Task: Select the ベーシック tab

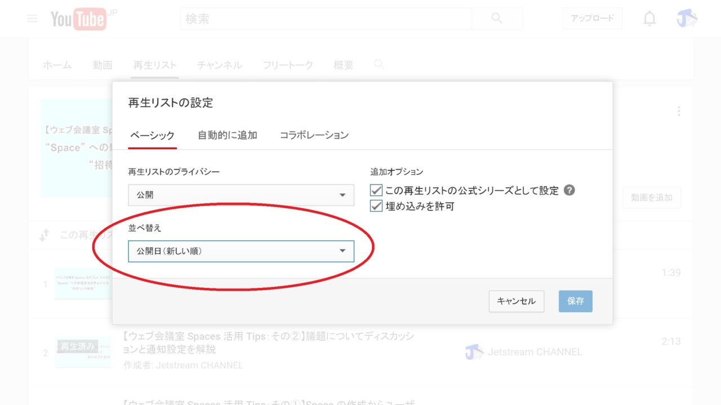Action: (152, 136)
